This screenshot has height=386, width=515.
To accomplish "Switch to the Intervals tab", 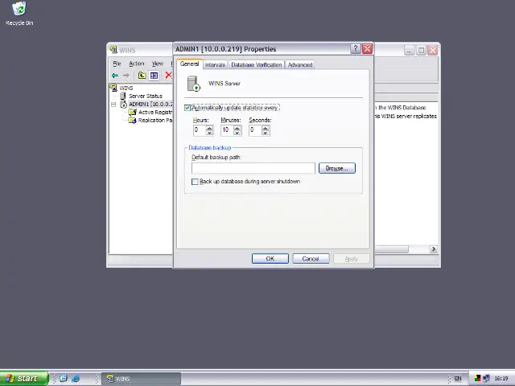I will pos(215,65).
